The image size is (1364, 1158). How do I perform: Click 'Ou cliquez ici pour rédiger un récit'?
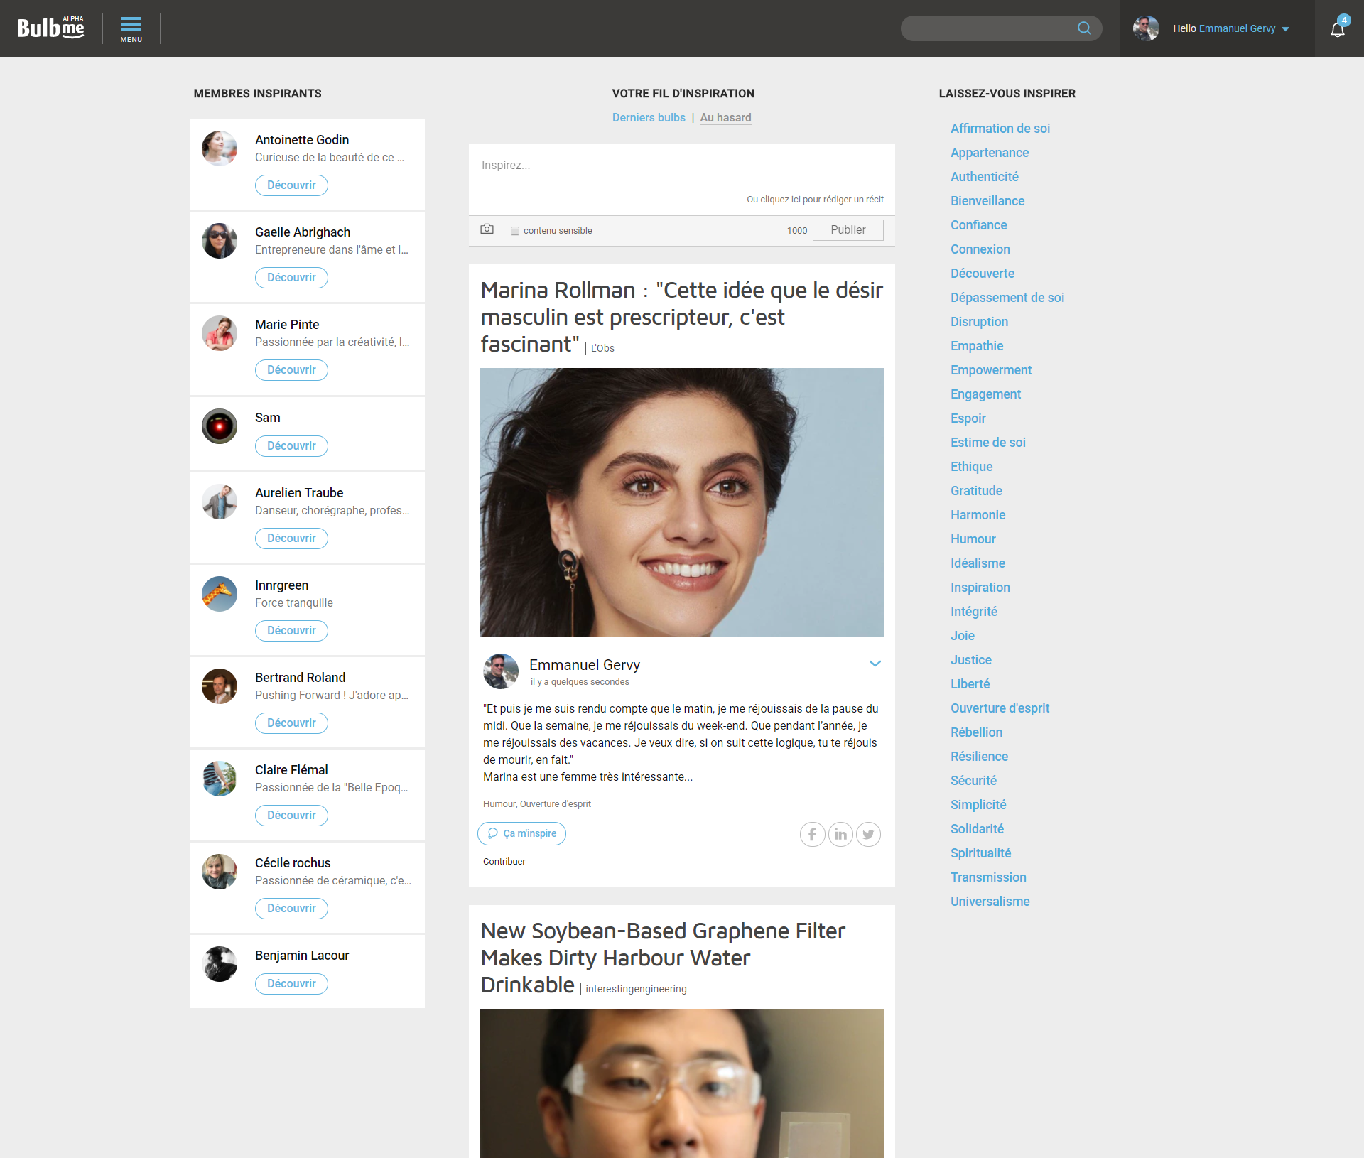click(x=815, y=200)
